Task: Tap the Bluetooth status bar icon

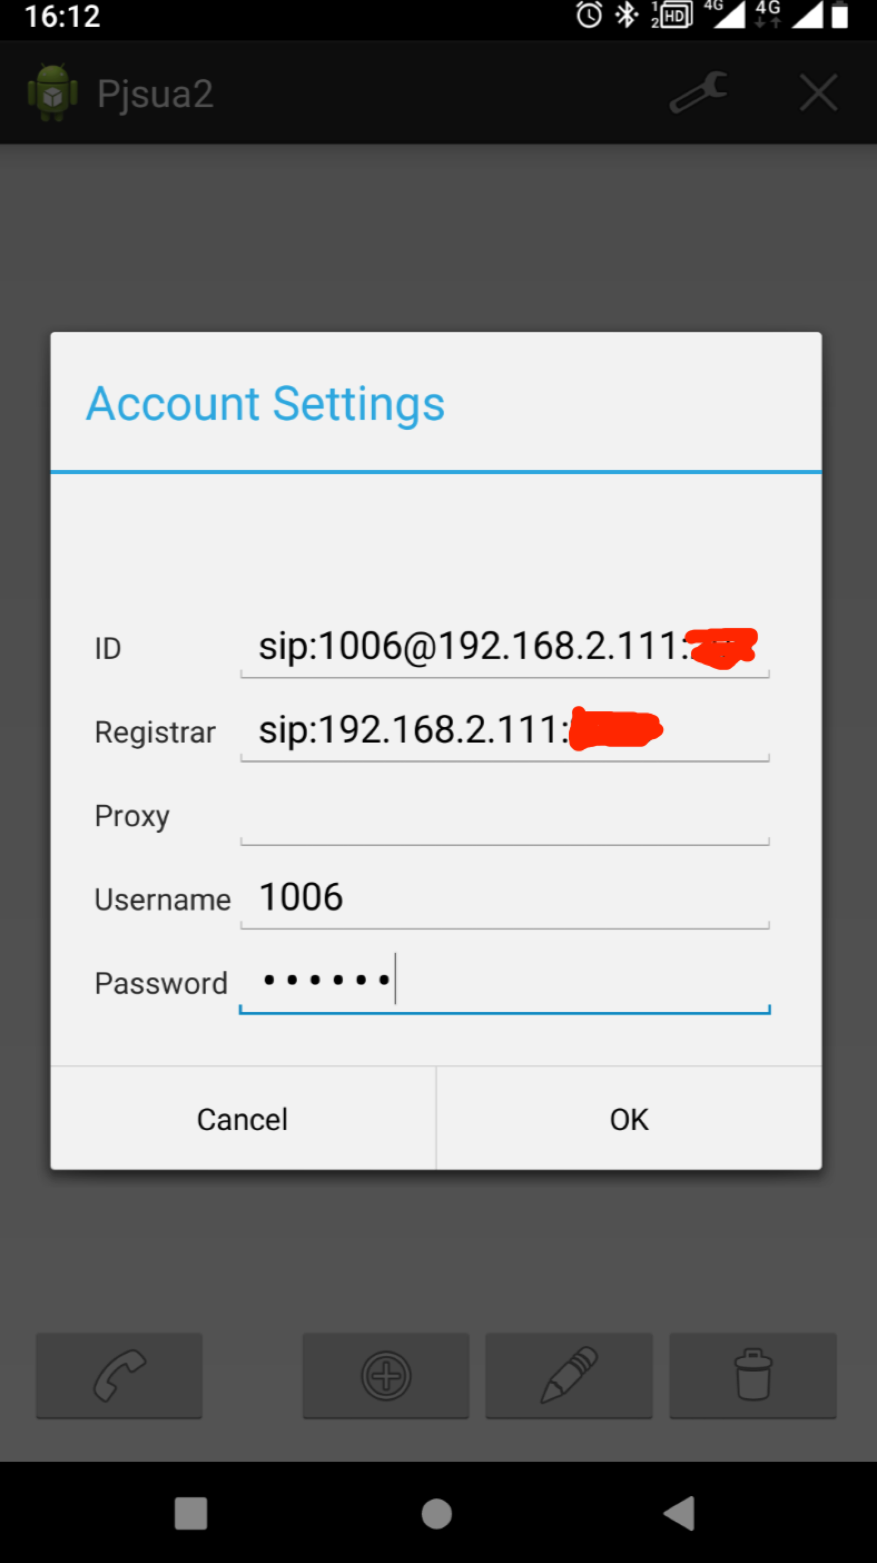Action: pyautogui.click(x=626, y=16)
